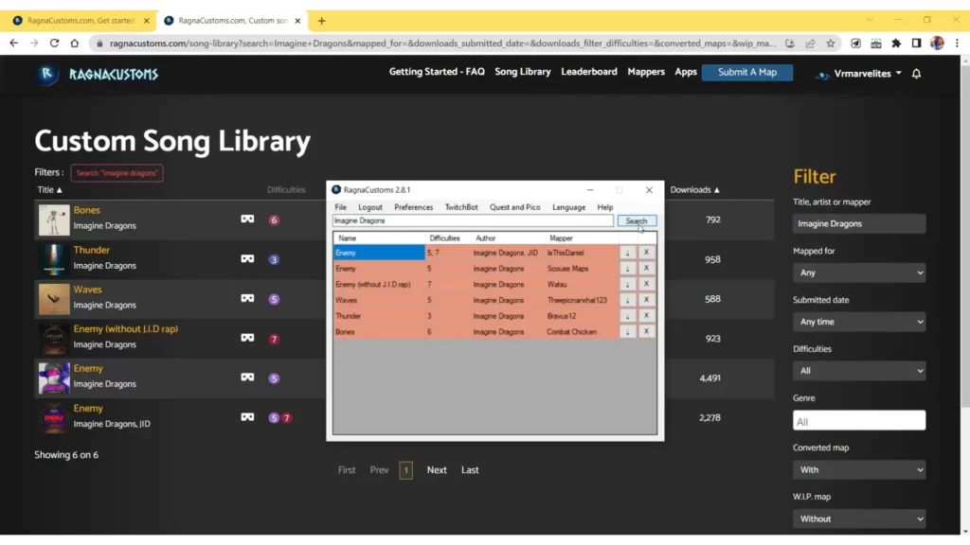Open Quest and Pico menu
This screenshot has height=545, width=970.
(x=514, y=207)
